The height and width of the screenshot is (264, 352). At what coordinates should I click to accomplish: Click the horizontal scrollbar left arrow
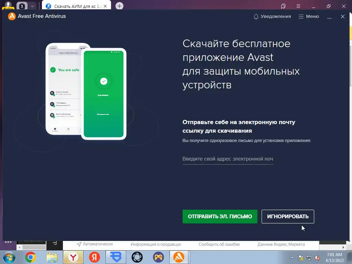coord(19,247)
